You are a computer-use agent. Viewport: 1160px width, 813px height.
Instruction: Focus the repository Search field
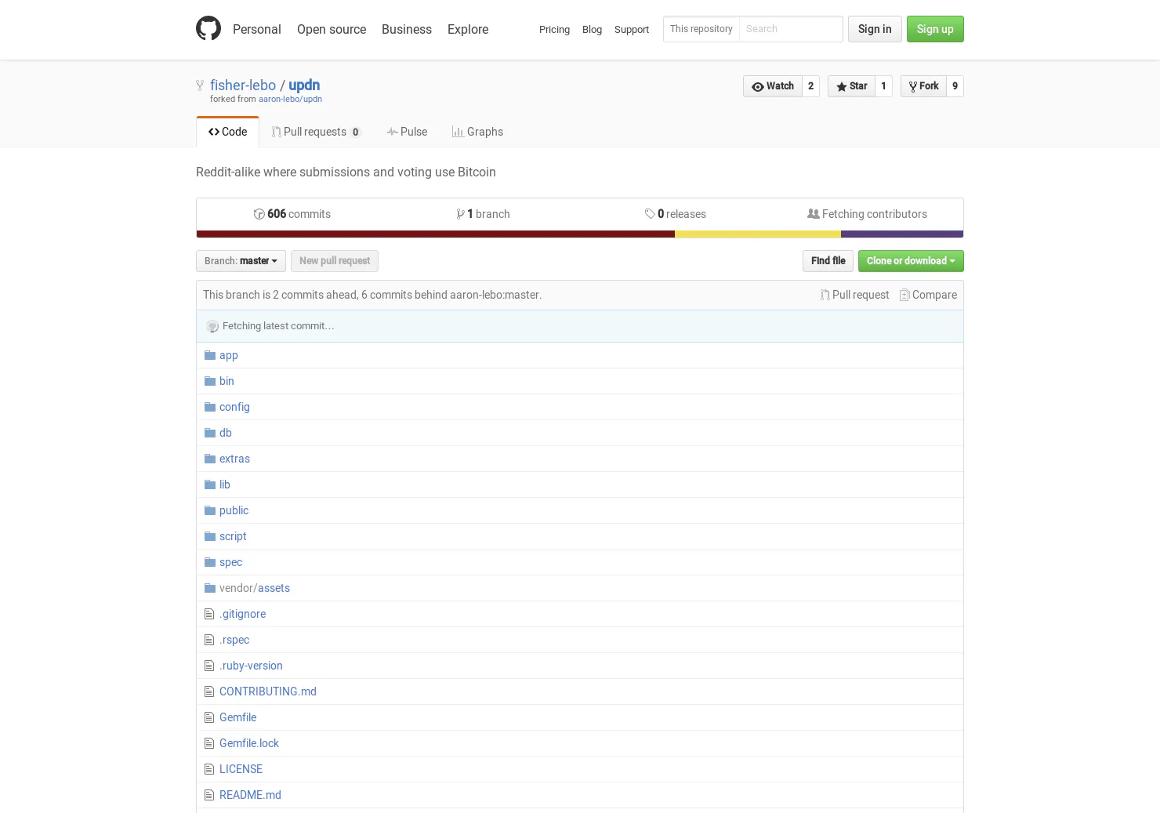[791, 29]
